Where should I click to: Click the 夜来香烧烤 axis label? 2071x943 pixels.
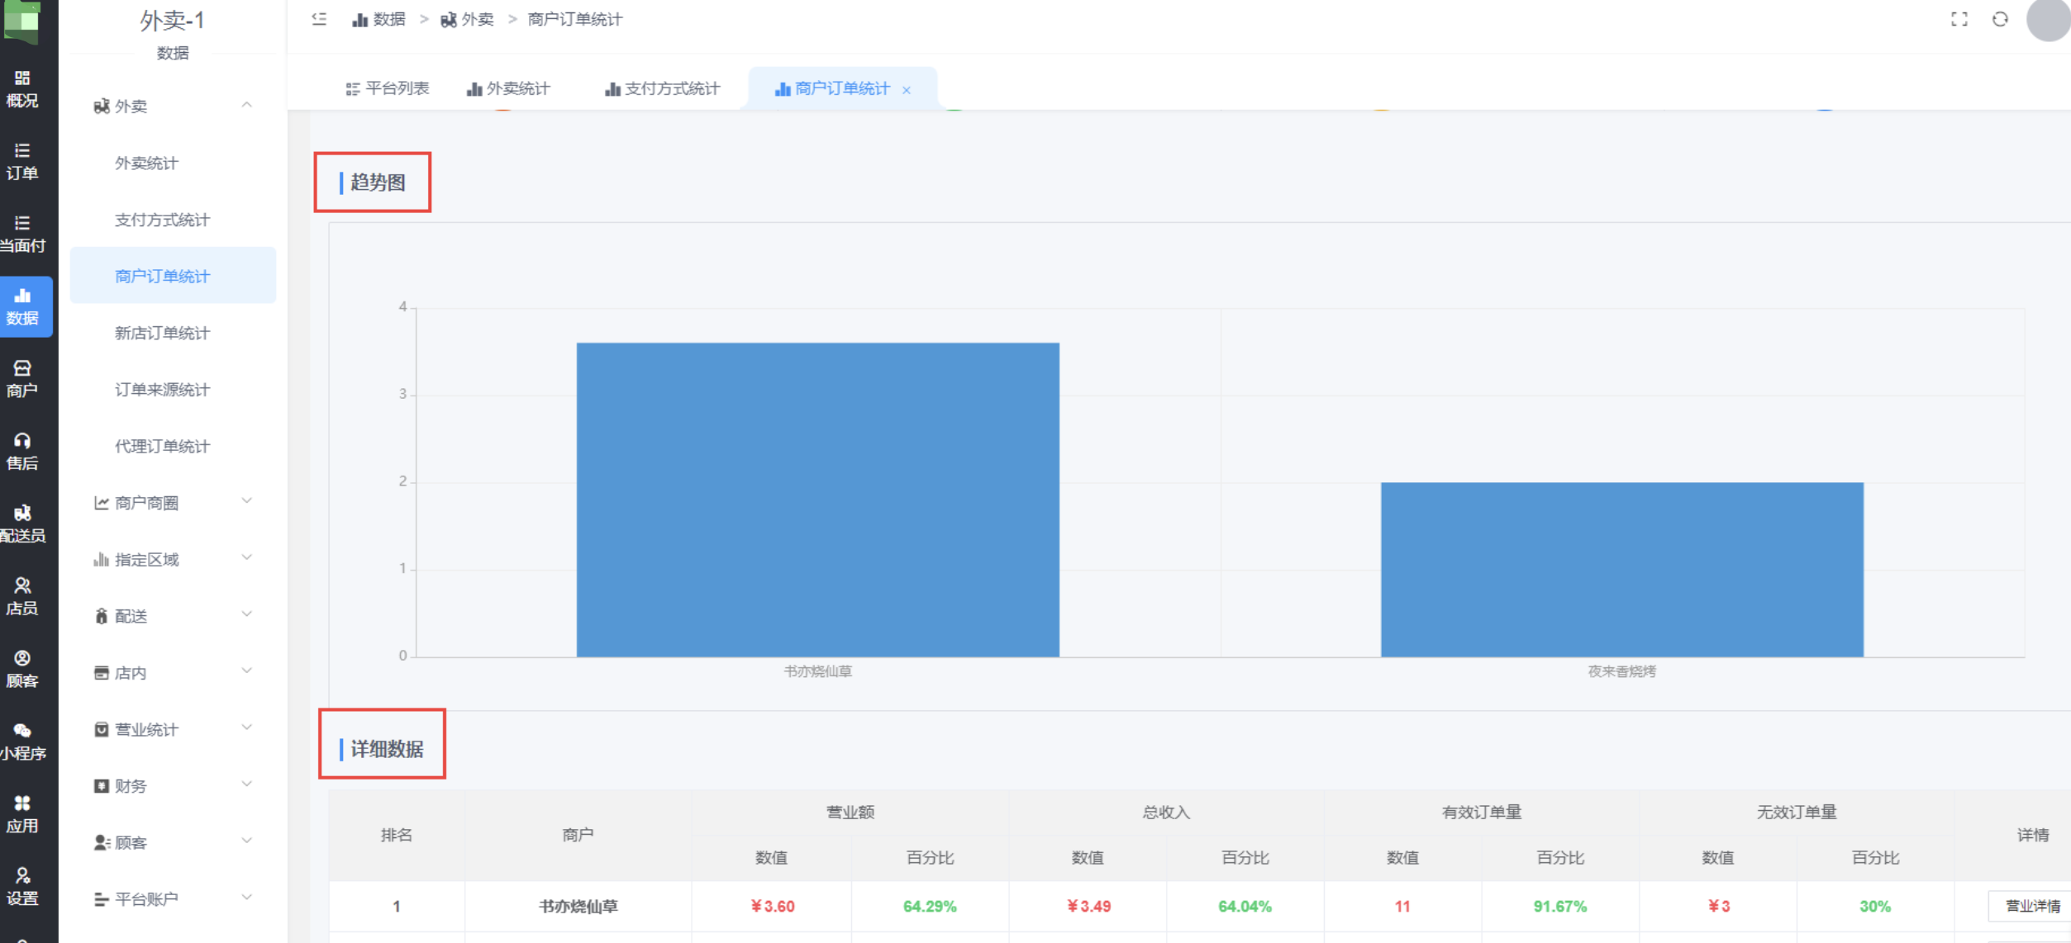[1621, 671]
